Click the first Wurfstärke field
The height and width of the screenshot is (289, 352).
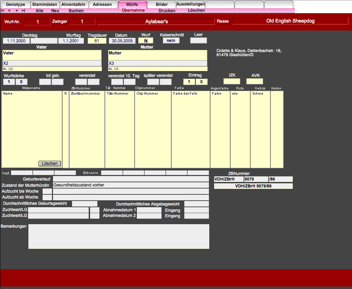(9, 82)
